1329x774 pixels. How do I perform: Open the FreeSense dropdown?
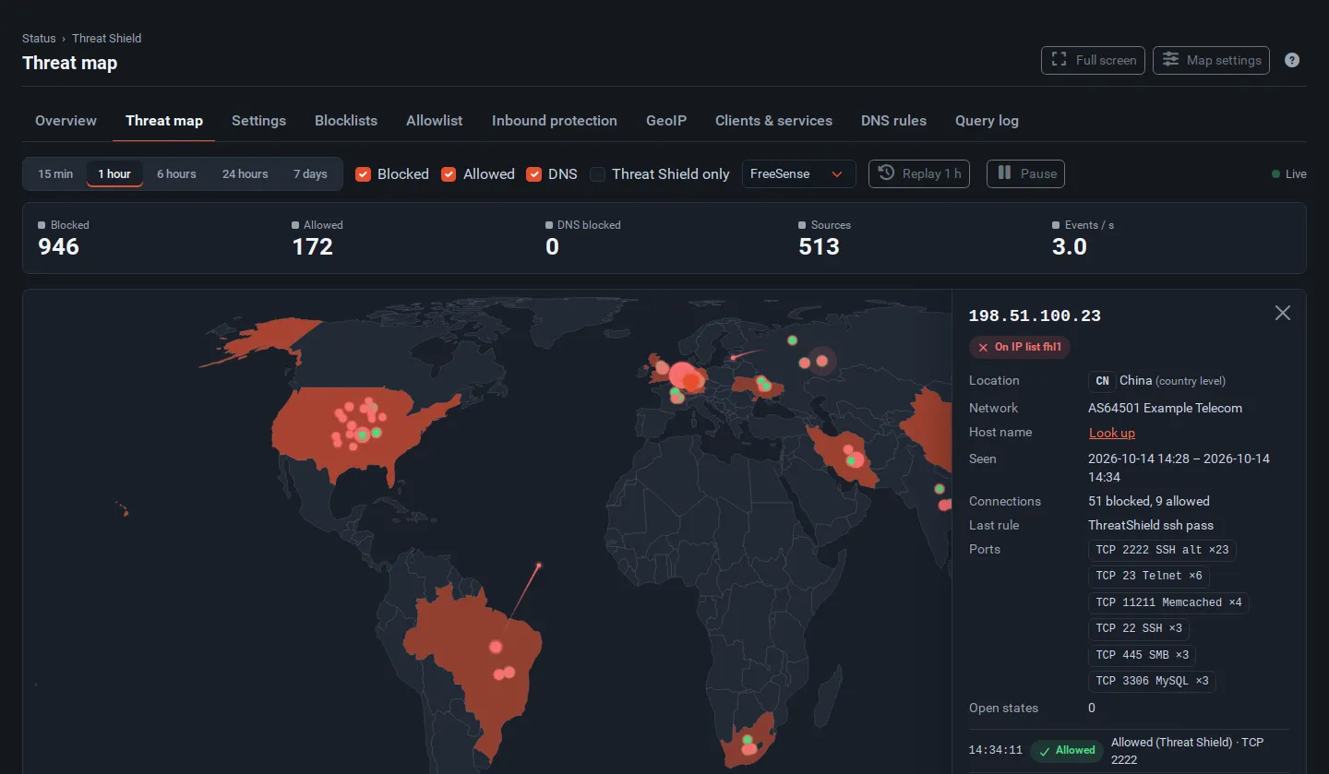[x=798, y=173]
